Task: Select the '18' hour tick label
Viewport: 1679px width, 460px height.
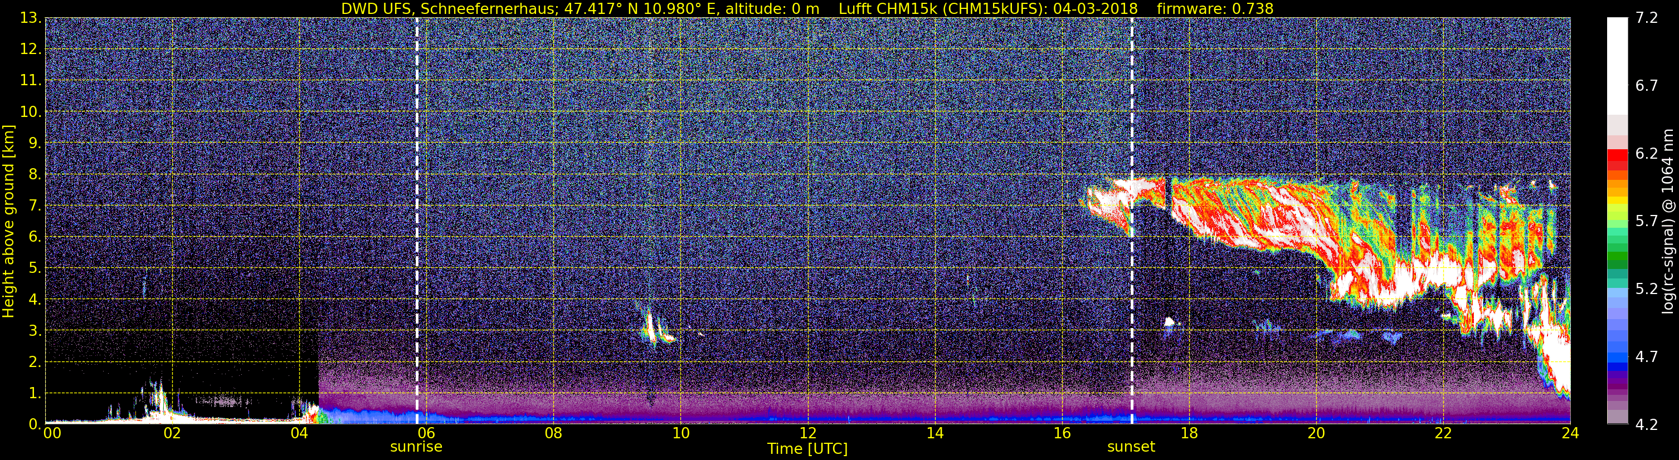Action: [1189, 433]
